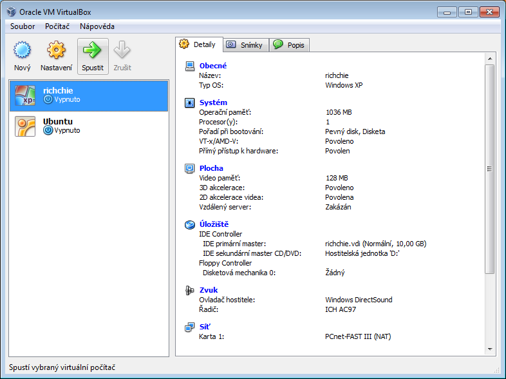Viewport: 506px width, 379px height.
Task: Click the details pane vertical scrollbar thumb
Action: coord(490,169)
